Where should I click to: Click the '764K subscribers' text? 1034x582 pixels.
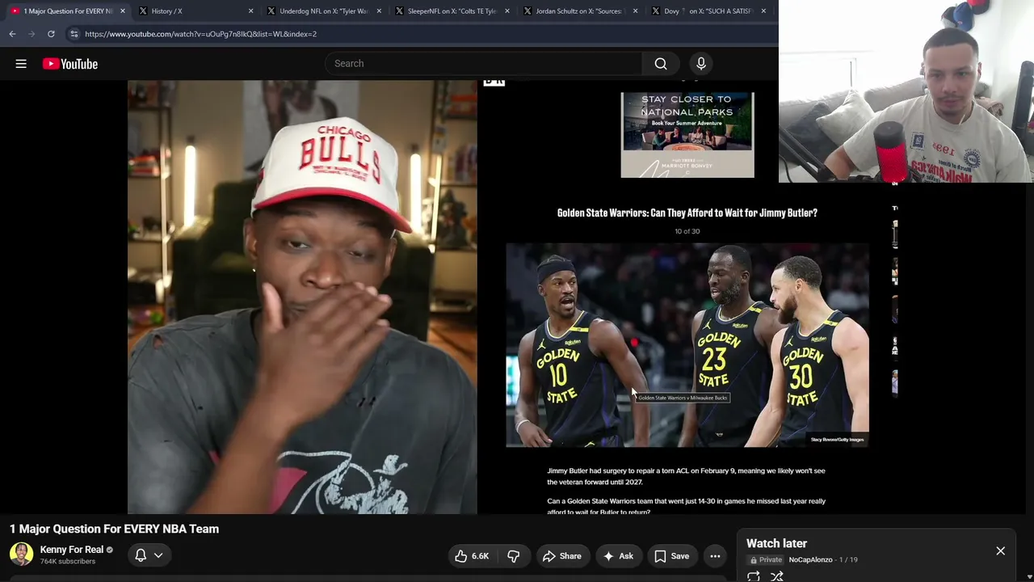click(x=68, y=561)
